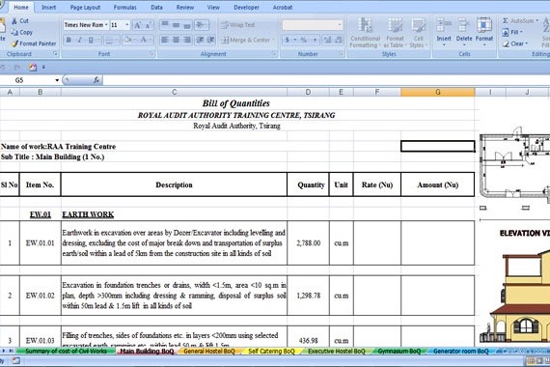Click the Insert cells icon
This screenshot has height=367, width=550.
pyautogui.click(x=443, y=26)
